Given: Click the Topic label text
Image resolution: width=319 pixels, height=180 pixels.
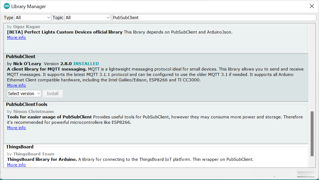Looking at the screenshot, I should point(58,18).
